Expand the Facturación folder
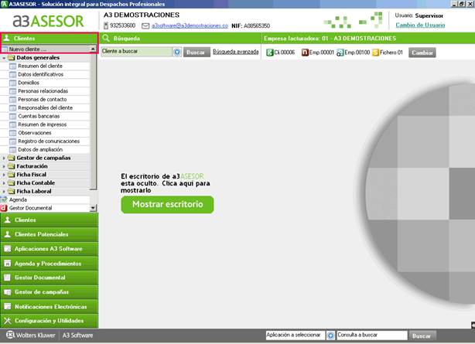 coord(4,166)
